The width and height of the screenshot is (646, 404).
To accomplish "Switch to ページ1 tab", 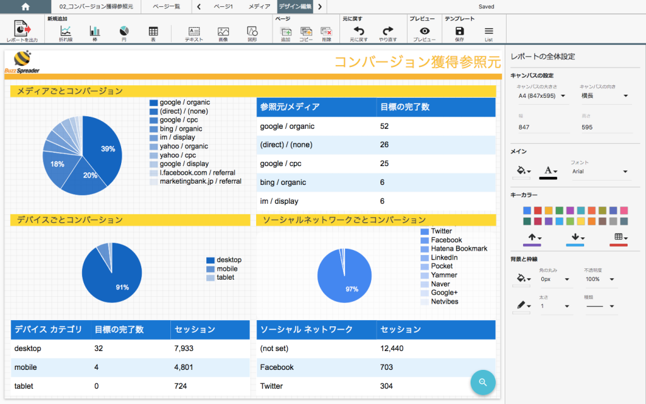I will click(x=223, y=6).
